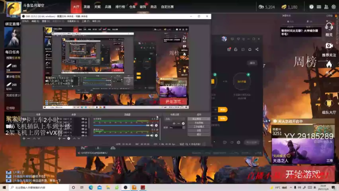
Task: Mute the first mixer audio channel
Action: (152, 125)
